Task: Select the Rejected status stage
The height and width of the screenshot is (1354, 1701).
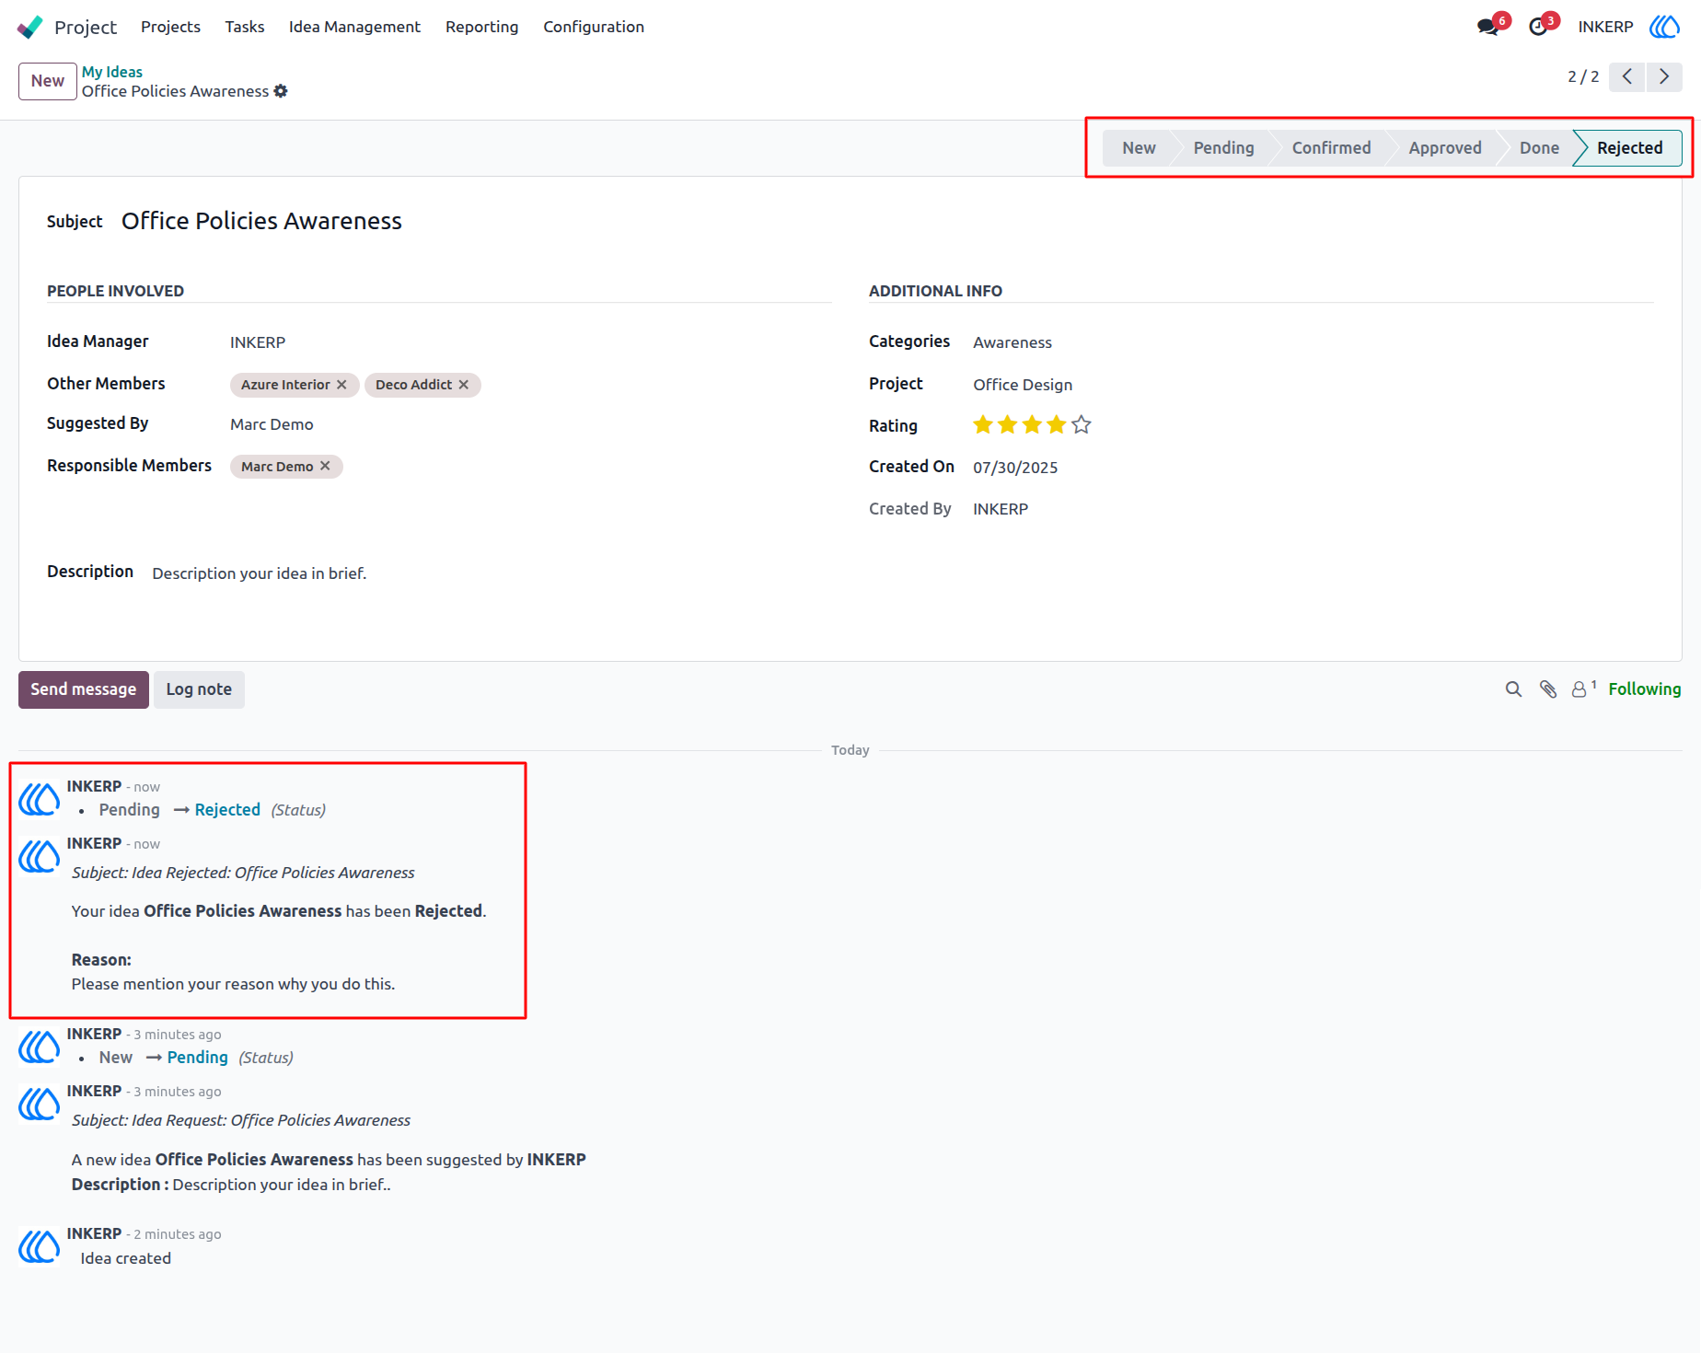Action: tap(1629, 148)
